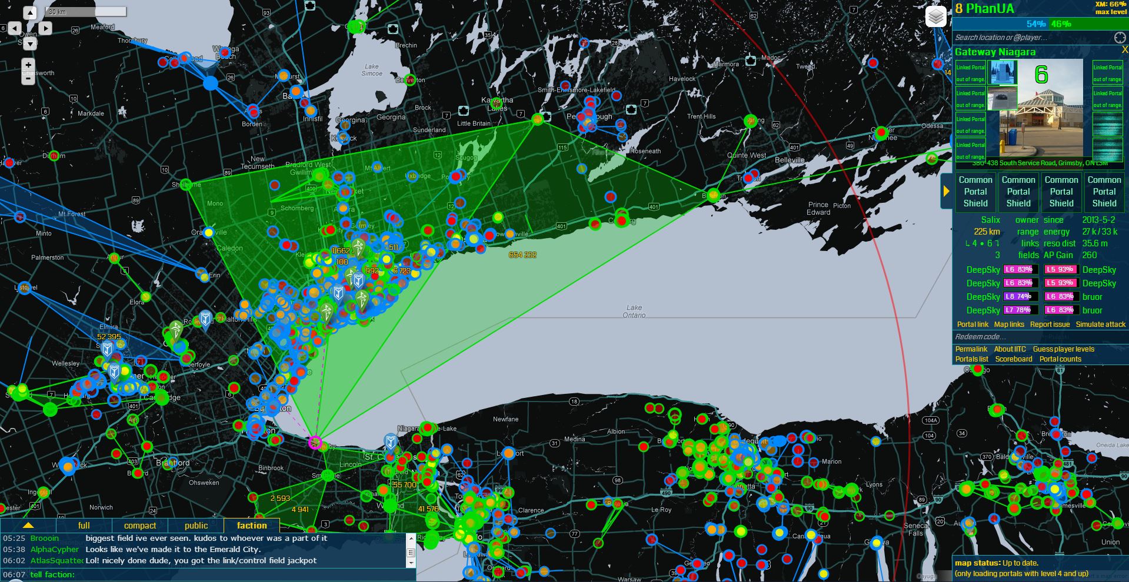Open the Scoreboard
The height and width of the screenshot is (582, 1129).
[1014, 359]
